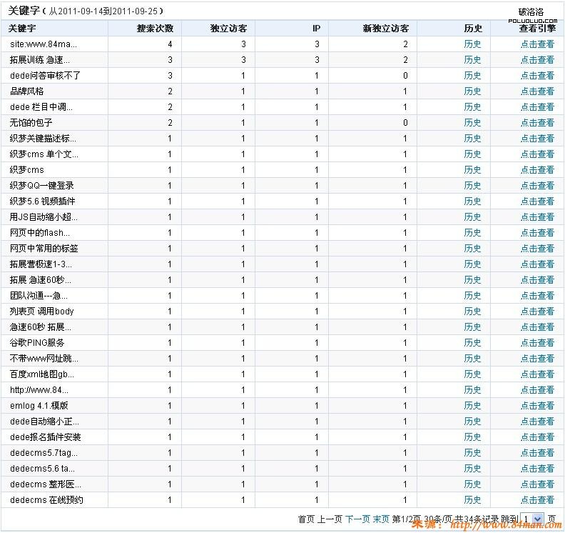565x533 pixels.
Task: Sort by 搜索次数 column header
Action: 155,29
